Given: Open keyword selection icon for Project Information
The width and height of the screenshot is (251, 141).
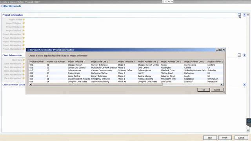Looking at the screenshot, I should click(x=239, y=15).
